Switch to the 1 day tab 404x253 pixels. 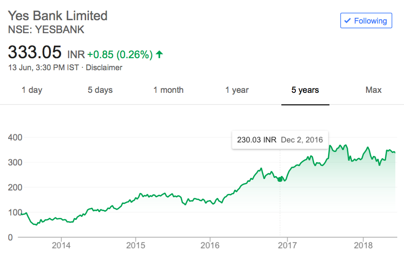(x=32, y=90)
